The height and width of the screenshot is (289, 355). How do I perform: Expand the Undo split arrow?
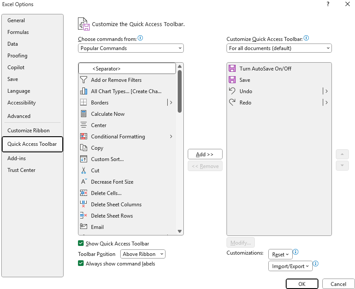[x=326, y=91]
